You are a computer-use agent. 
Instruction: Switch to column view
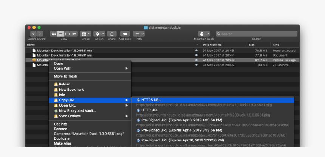coord(67,34)
